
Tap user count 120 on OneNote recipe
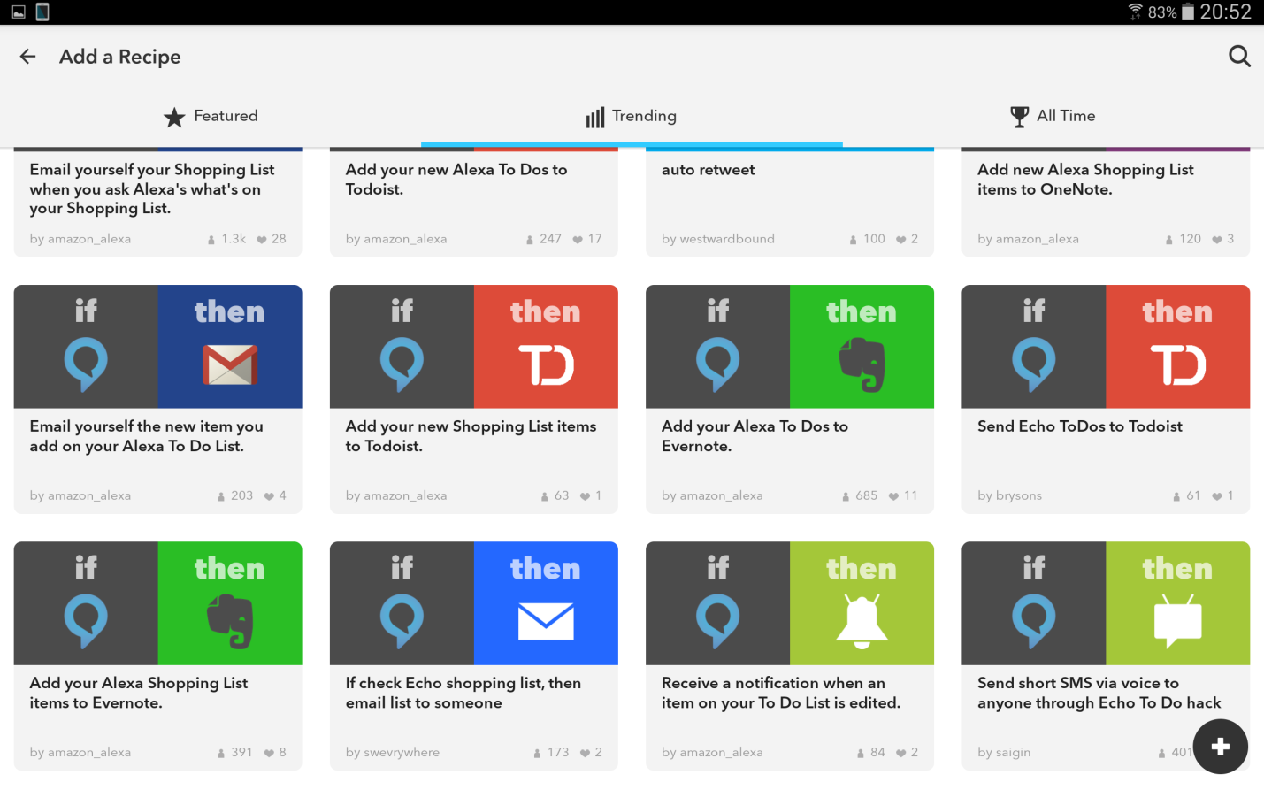tap(1184, 239)
